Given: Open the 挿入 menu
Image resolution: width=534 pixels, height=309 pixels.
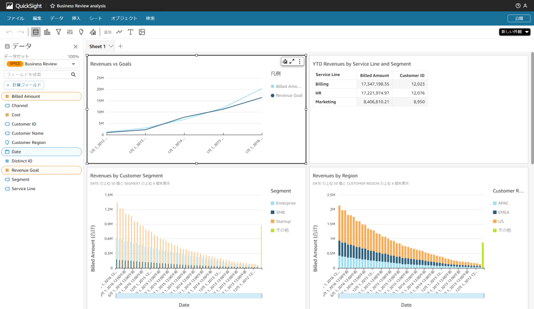Looking at the screenshot, I should tap(76, 18).
